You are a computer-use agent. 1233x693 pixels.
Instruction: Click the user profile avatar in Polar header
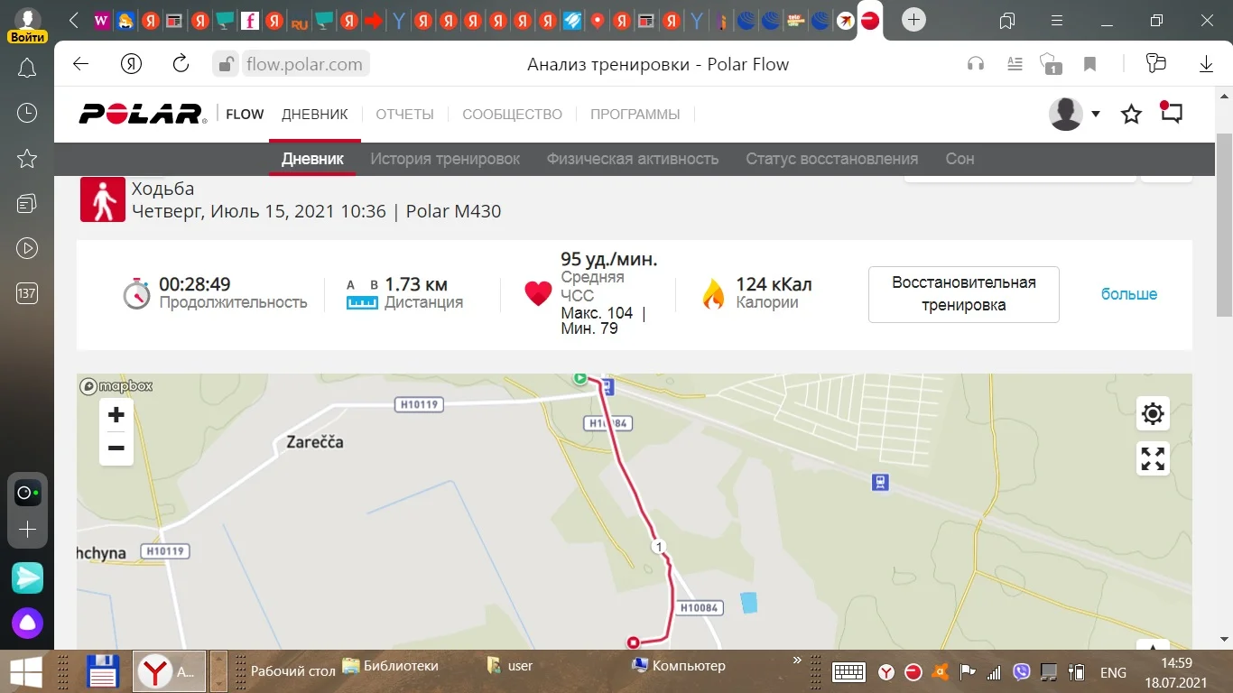[1066, 114]
